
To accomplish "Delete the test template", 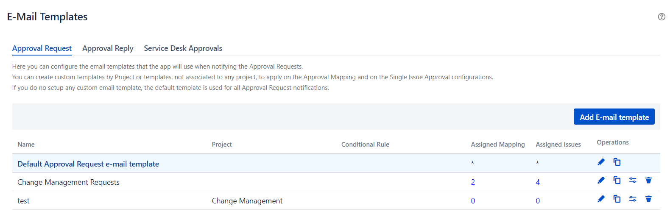I will coord(648,199).
